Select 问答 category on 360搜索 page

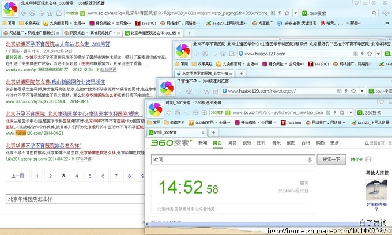pyautogui.click(x=232, y=143)
